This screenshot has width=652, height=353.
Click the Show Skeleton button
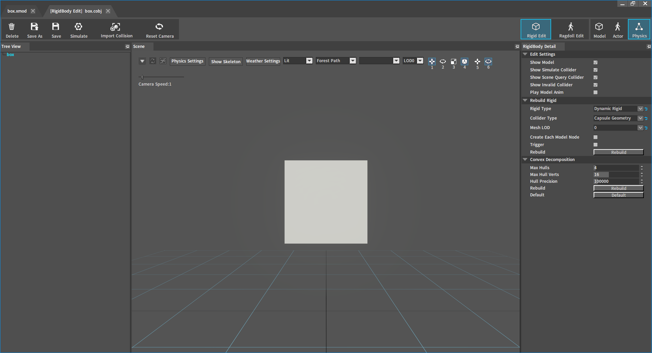coord(226,61)
